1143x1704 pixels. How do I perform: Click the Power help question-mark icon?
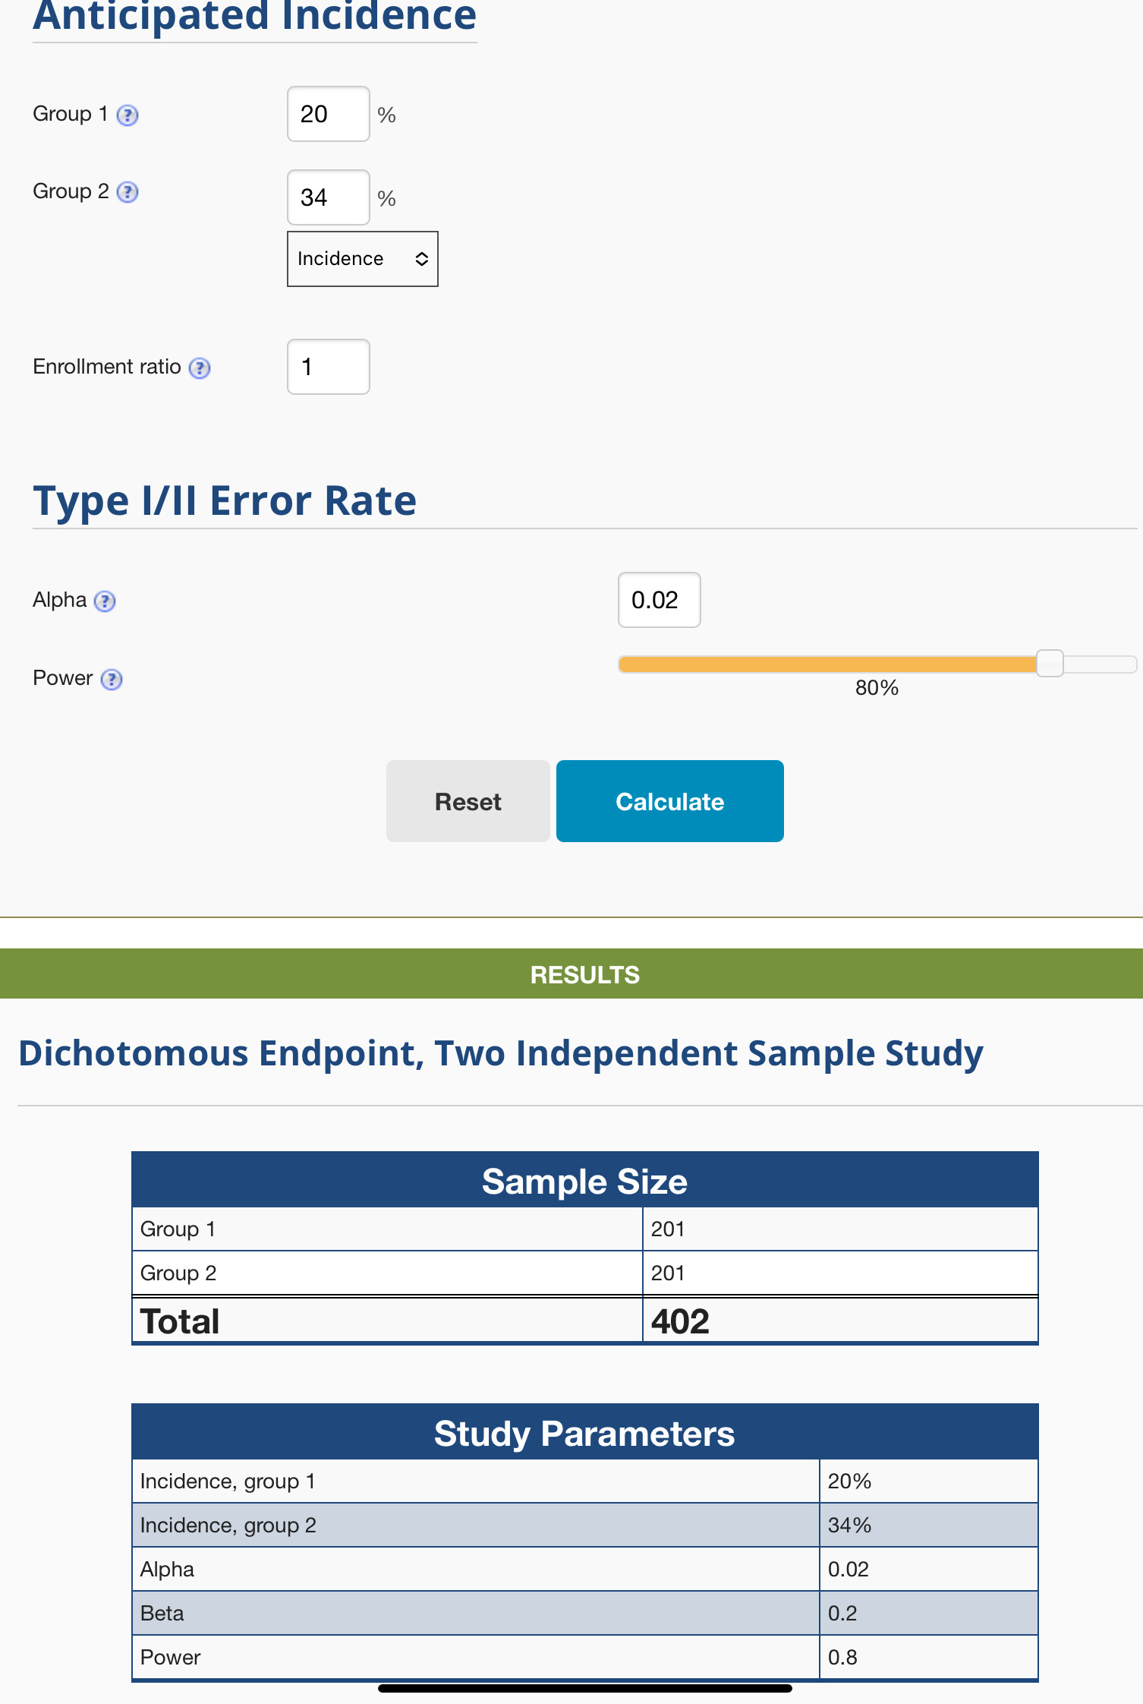coord(112,679)
